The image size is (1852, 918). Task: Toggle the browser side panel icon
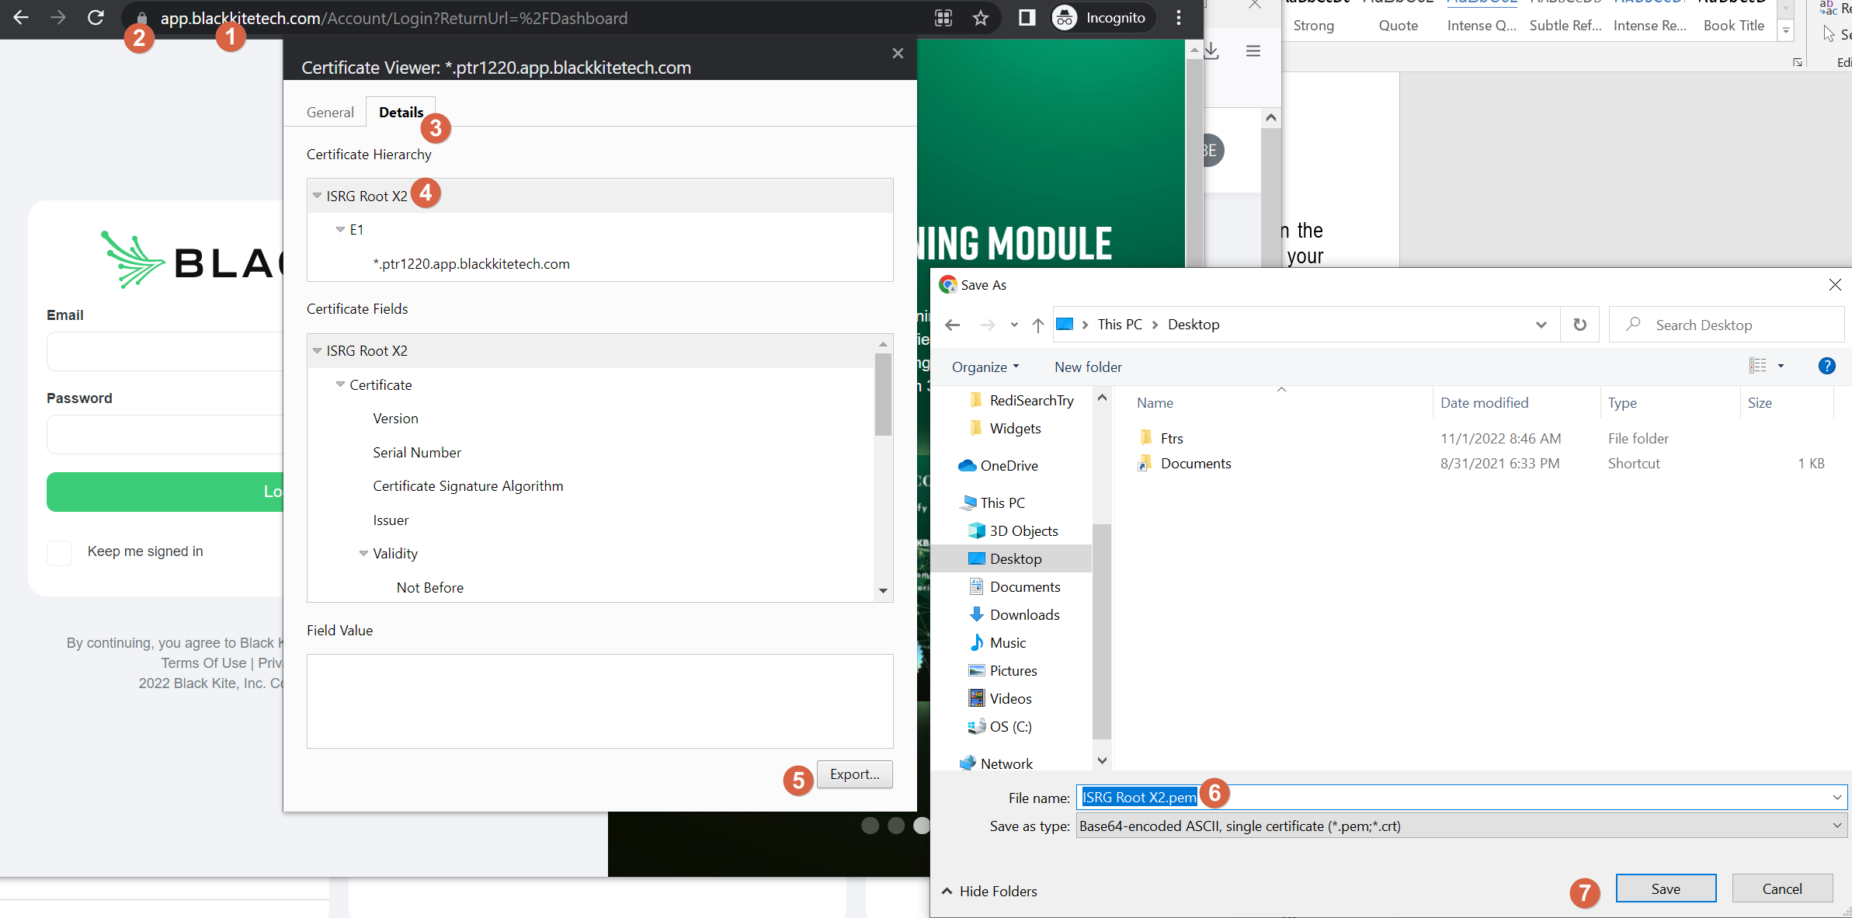coord(1027,18)
